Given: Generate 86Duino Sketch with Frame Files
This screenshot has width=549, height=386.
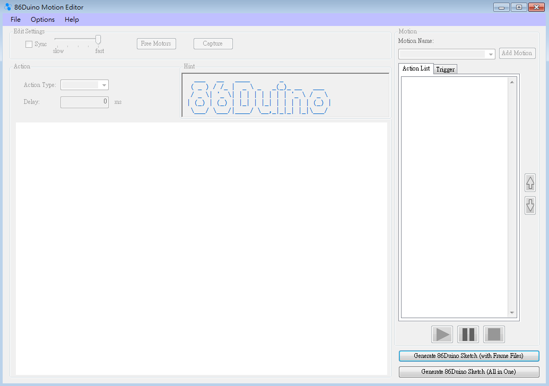Looking at the screenshot, I should point(469,356).
